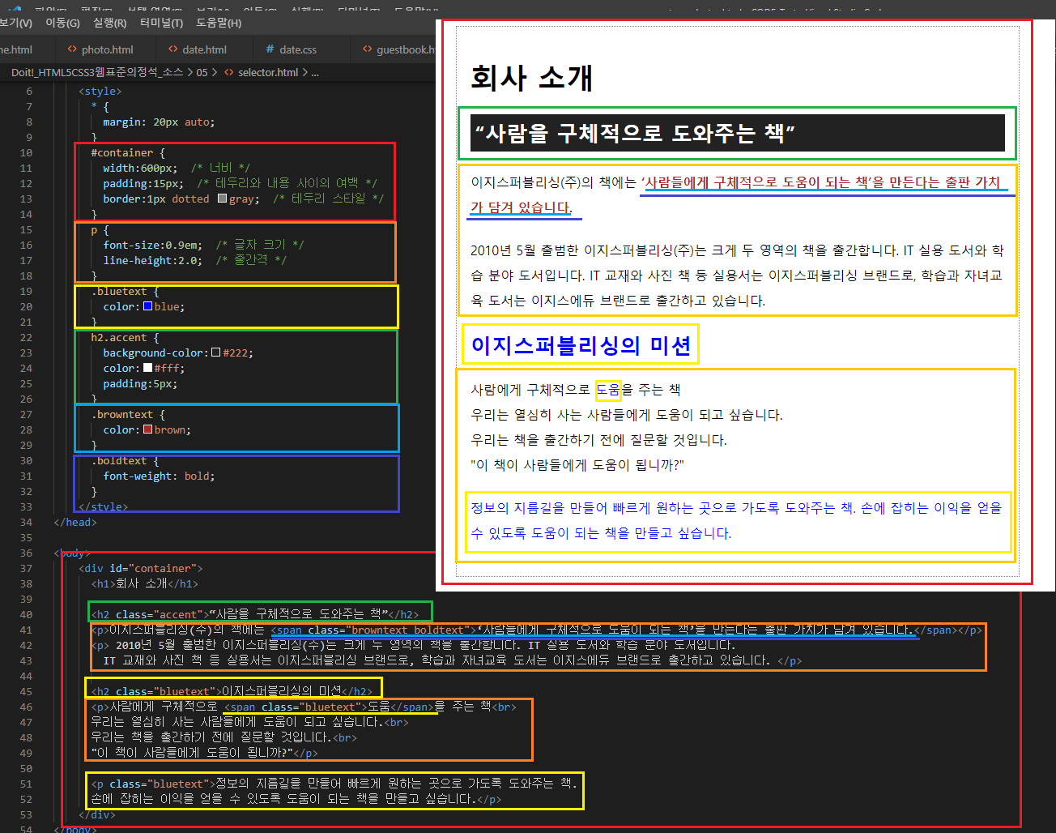This screenshot has height=833, width=1056.
Task: Click the gray color swatch in border rule
Action: pos(222,199)
